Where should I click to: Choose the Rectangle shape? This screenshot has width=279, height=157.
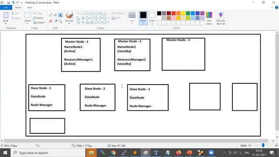click(x=92, y=14)
